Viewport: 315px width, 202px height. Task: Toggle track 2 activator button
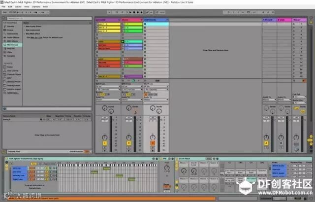point(129,143)
